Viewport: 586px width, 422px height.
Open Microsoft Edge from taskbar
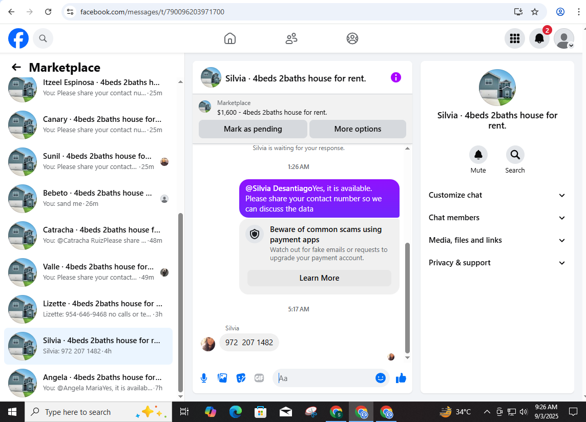click(x=236, y=412)
